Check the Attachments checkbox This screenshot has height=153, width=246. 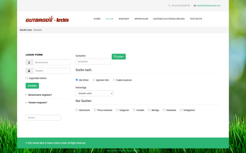pyautogui.click(x=77, y=110)
